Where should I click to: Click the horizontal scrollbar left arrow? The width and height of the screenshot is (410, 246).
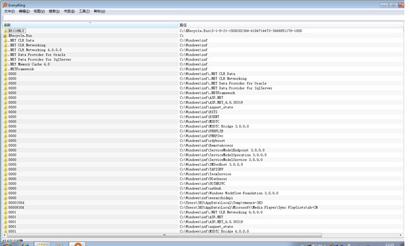(x=4, y=235)
